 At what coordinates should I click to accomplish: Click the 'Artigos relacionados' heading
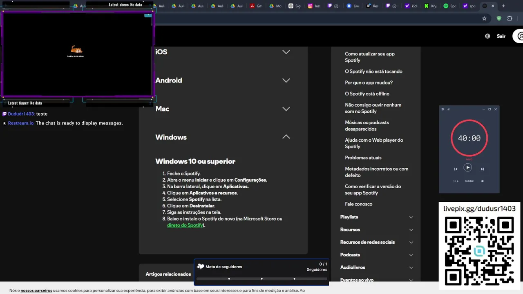point(168,274)
